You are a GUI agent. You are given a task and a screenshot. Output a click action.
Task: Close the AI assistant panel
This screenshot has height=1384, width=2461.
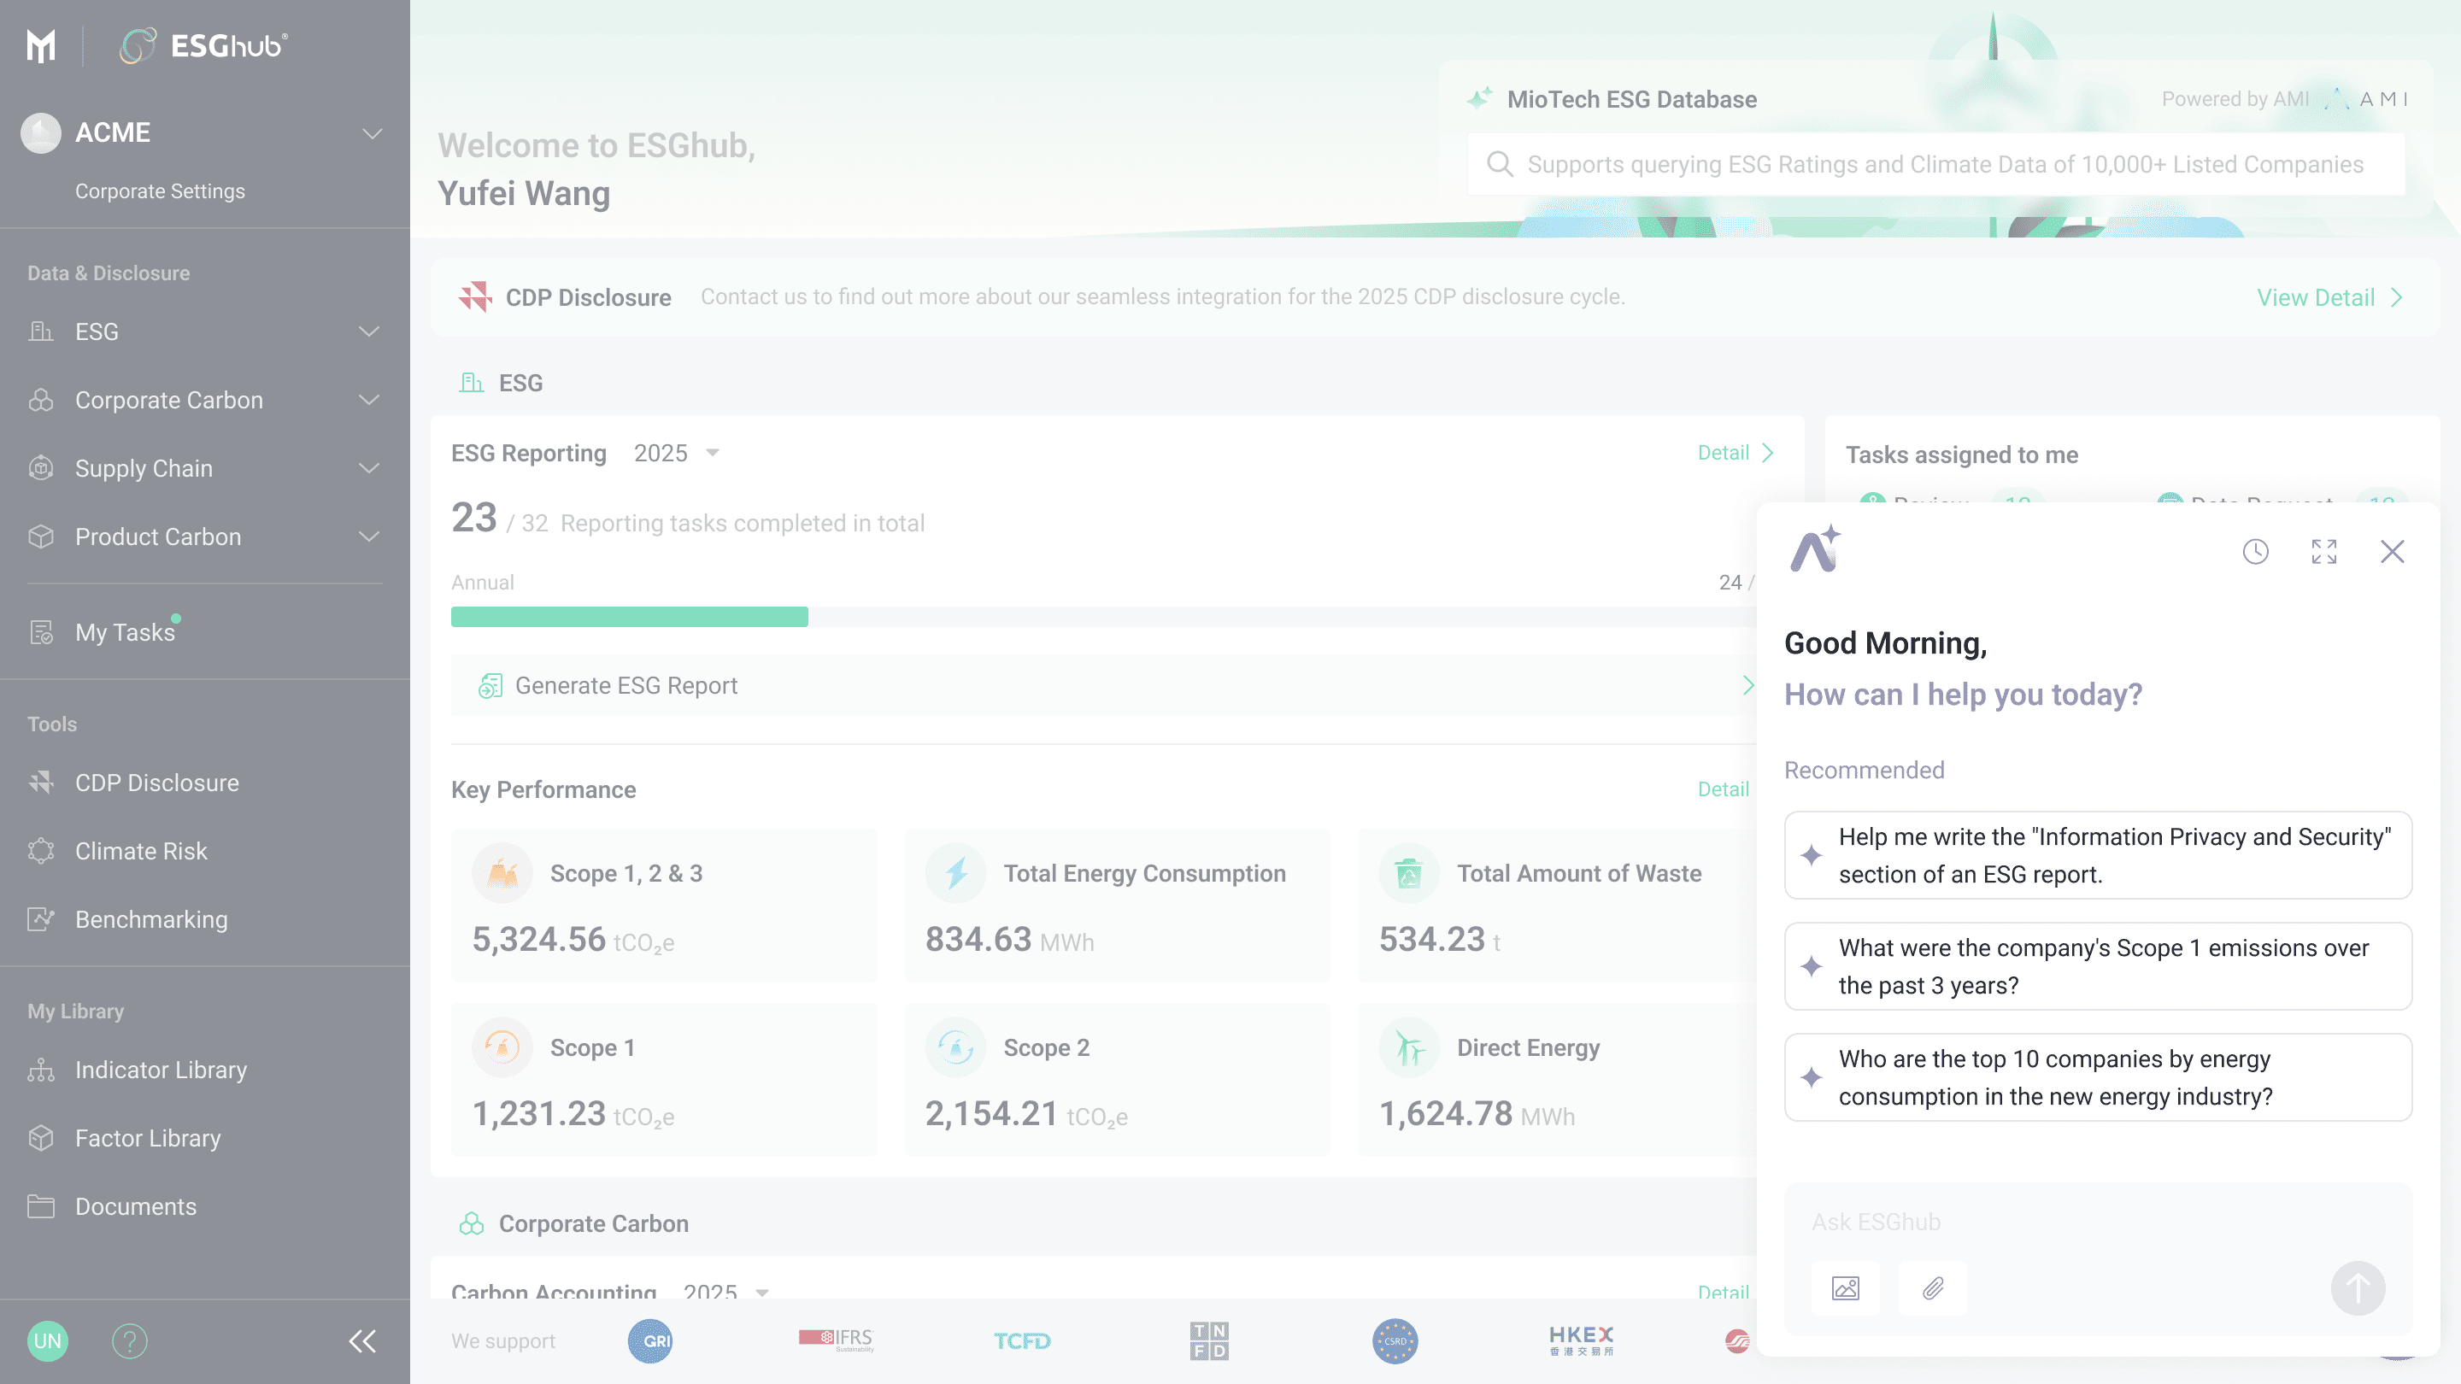pyautogui.click(x=2393, y=551)
